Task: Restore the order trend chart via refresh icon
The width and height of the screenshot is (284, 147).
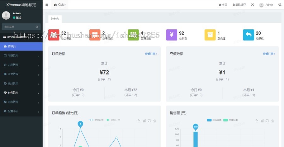Action: (149, 121)
